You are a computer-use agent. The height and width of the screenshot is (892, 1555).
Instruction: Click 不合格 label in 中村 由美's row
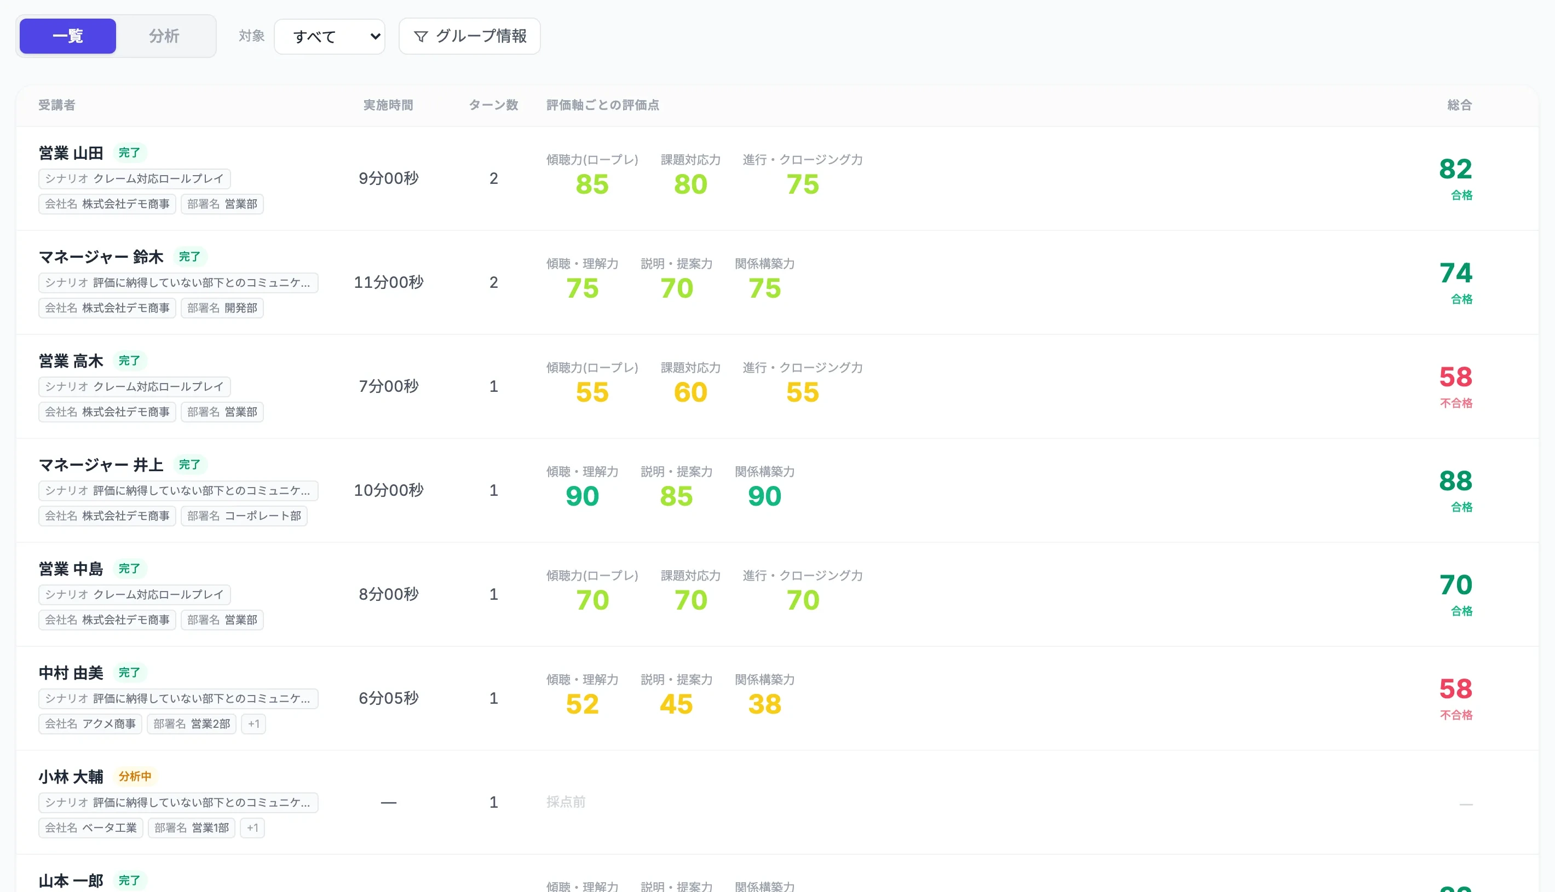coord(1456,715)
